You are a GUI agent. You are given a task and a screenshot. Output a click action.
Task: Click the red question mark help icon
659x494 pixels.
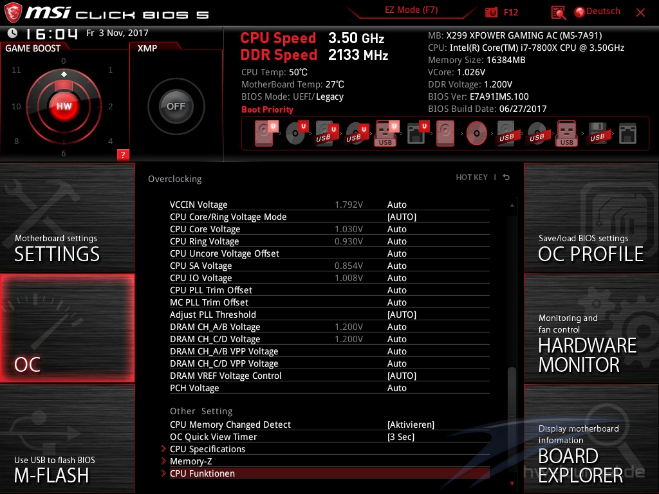pos(123,154)
